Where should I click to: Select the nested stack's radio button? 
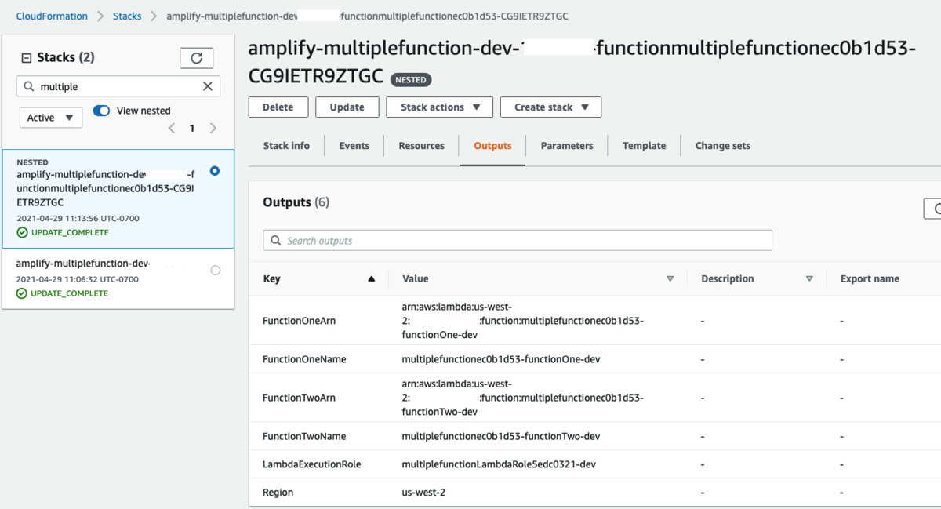click(x=214, y=170)
